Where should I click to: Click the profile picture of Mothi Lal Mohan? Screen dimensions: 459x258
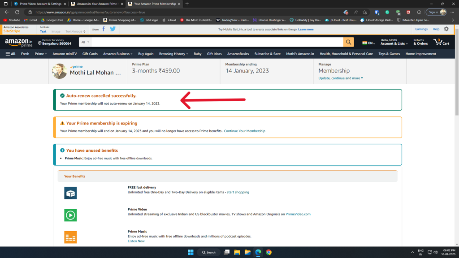click(x=60, y=71)
